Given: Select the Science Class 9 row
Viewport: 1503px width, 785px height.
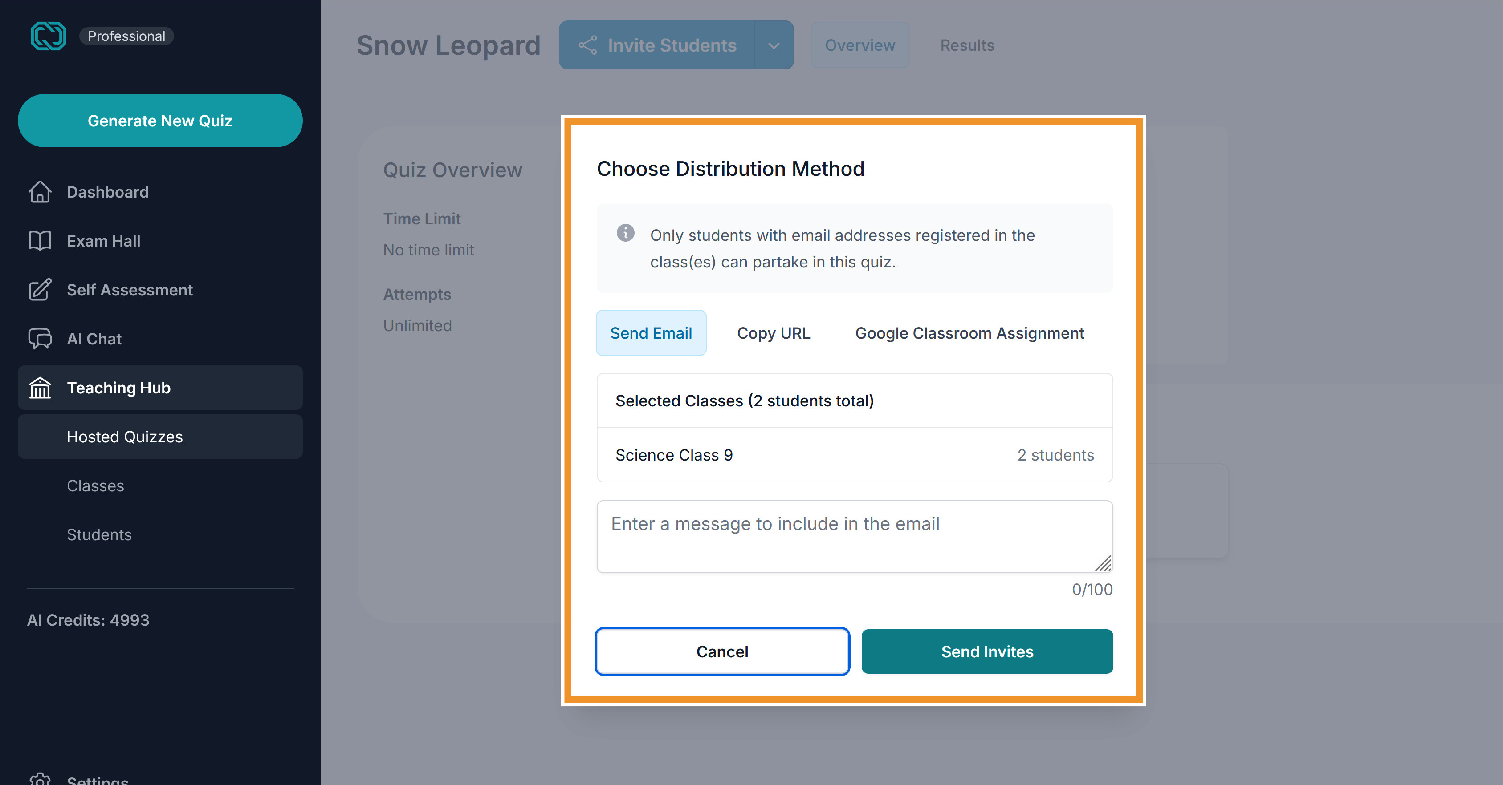Looking at the screenshot, I should (855, 455).
